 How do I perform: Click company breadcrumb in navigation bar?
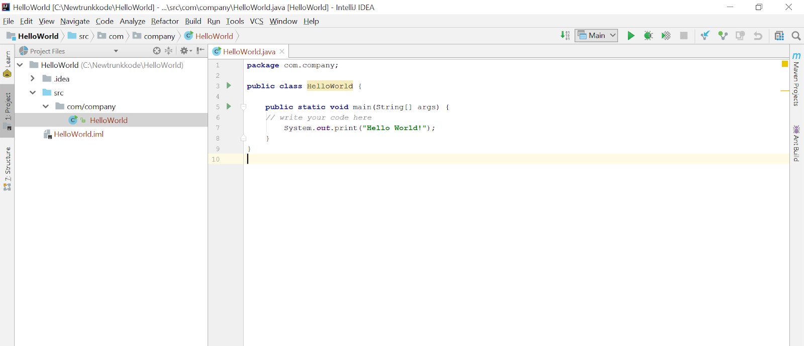[154, 36]
